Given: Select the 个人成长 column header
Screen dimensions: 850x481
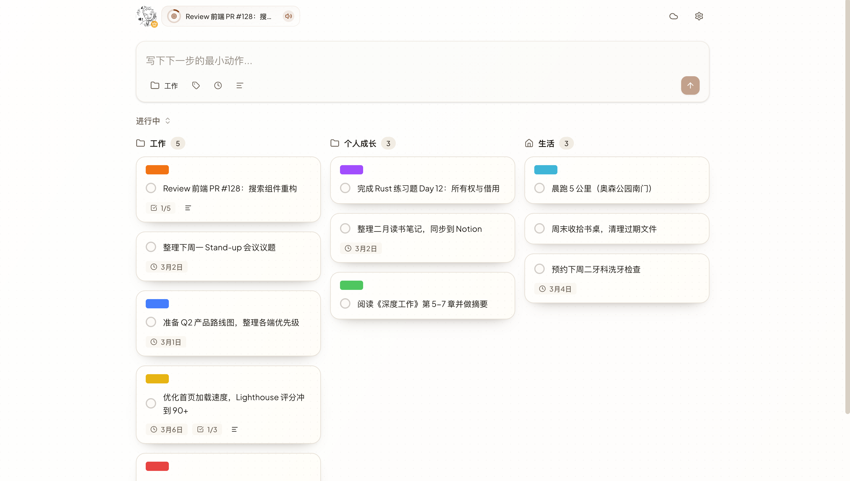Looking at the screenshot, I should tap(360, 143).
